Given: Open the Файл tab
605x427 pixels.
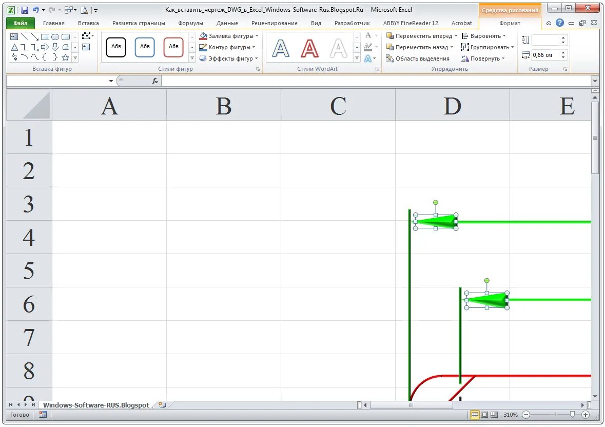Looking at the screenshot, I should 21,23.
